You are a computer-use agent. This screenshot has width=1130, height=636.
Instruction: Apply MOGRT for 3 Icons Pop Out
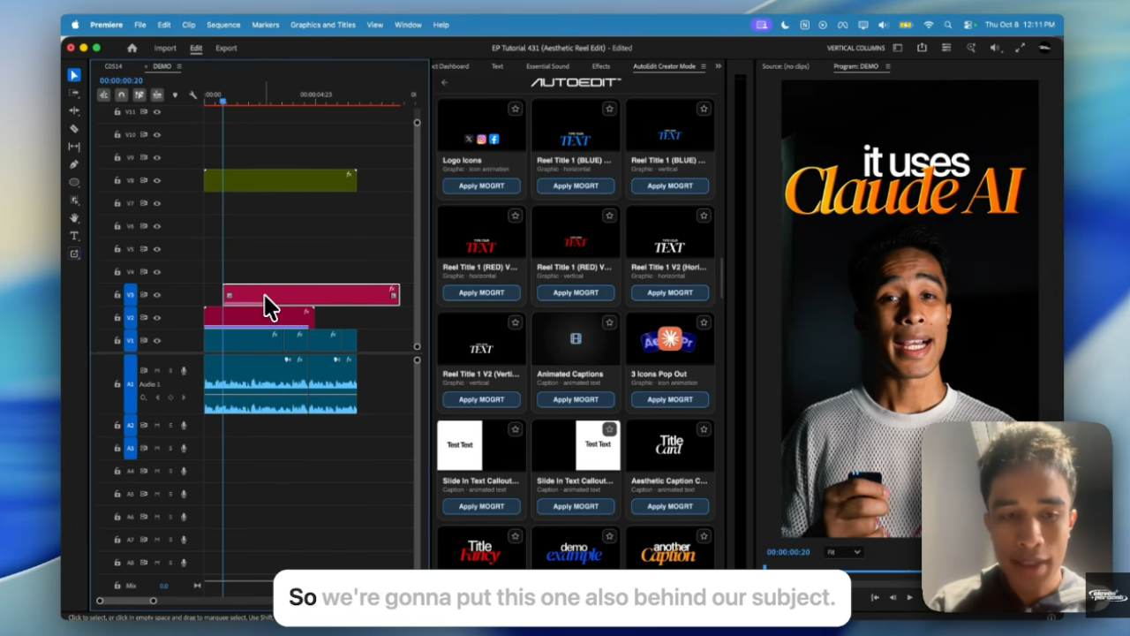(x=670, y=399)
